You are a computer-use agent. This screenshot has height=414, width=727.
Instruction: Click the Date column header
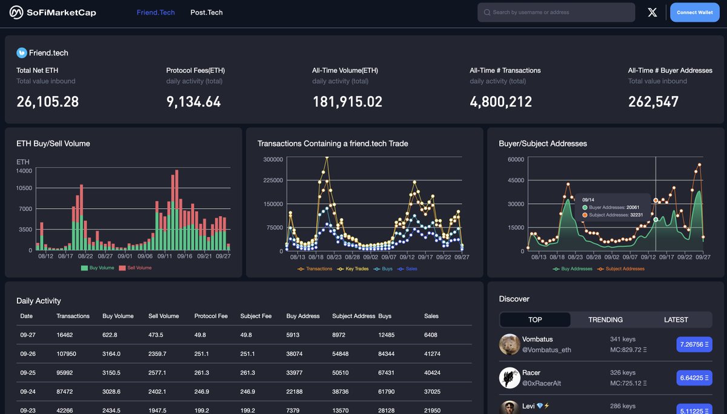(x=27, y=316)
